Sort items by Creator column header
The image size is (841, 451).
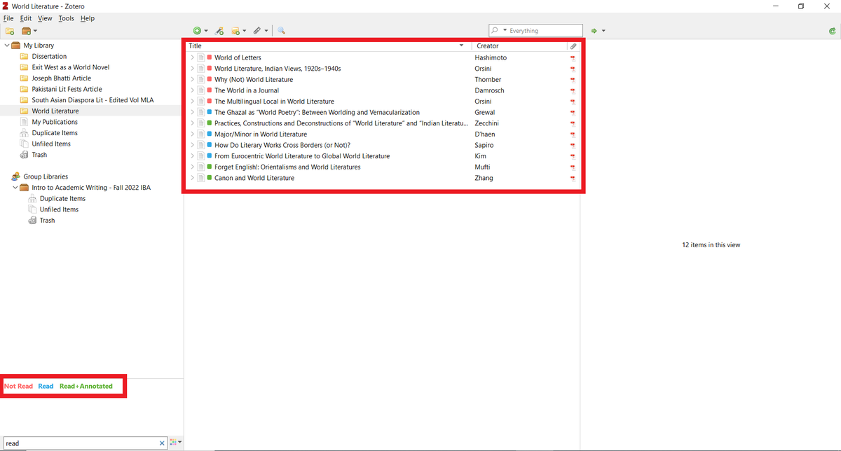[x=519, y=46]
